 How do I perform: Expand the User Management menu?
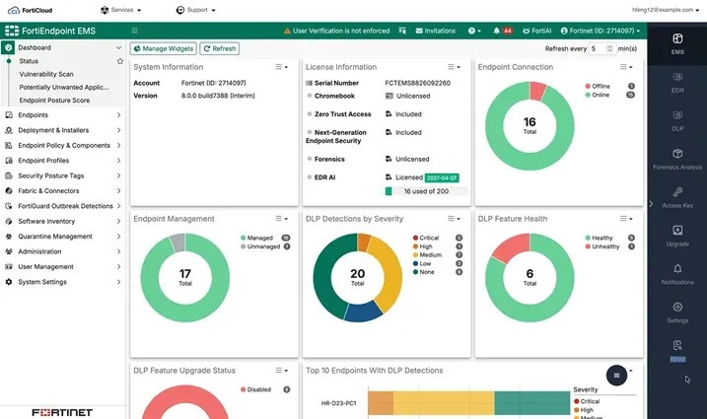pos(62,266)
